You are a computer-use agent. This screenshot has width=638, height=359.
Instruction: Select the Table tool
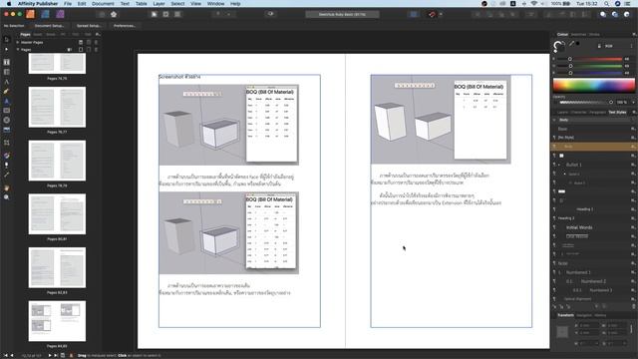pos(7,72)
